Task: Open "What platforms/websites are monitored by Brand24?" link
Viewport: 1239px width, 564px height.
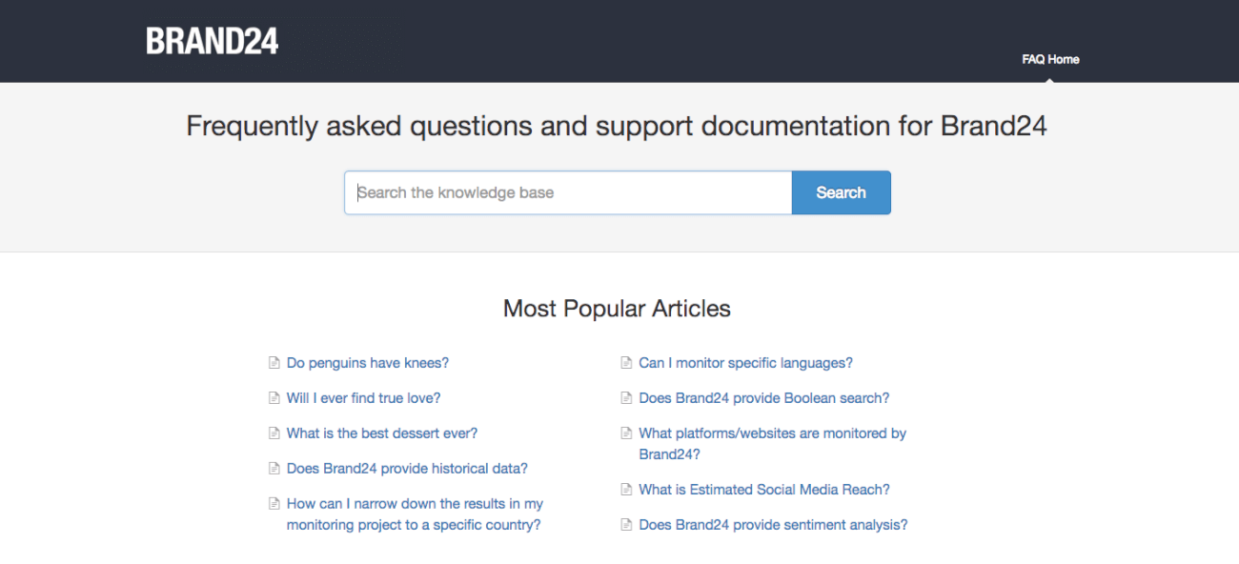Action: [x=772, y=444]
